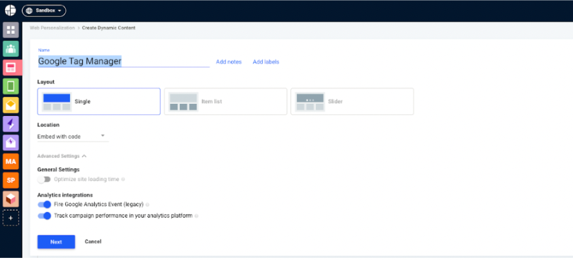Click info icon beside Track campaign performance
The image size is (573, 260).
pos(196,216)
